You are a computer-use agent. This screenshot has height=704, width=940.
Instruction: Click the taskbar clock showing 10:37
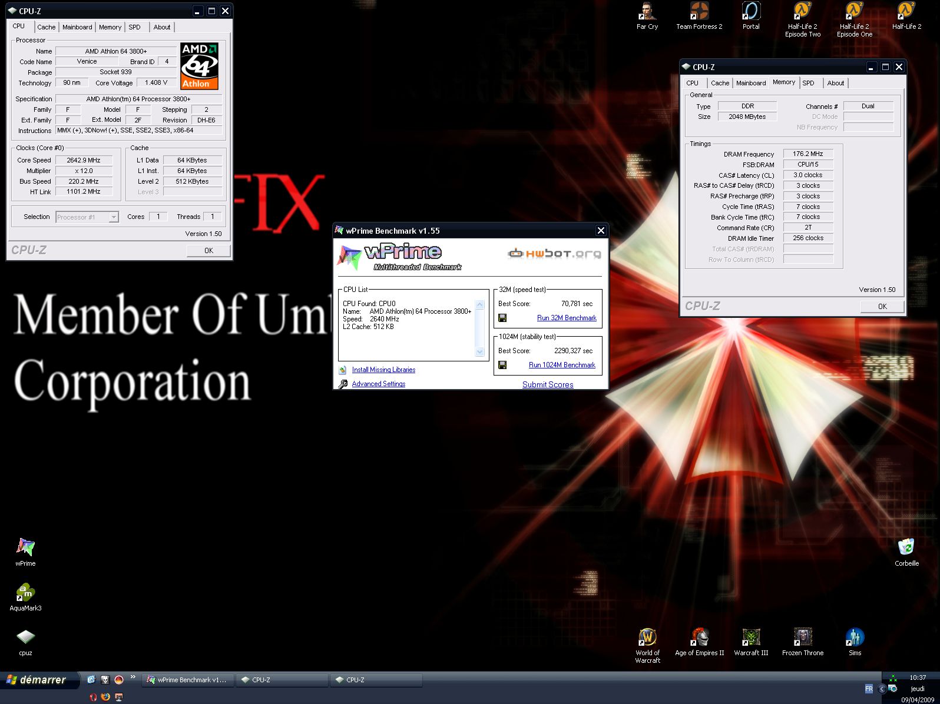(x=918, y=678)
